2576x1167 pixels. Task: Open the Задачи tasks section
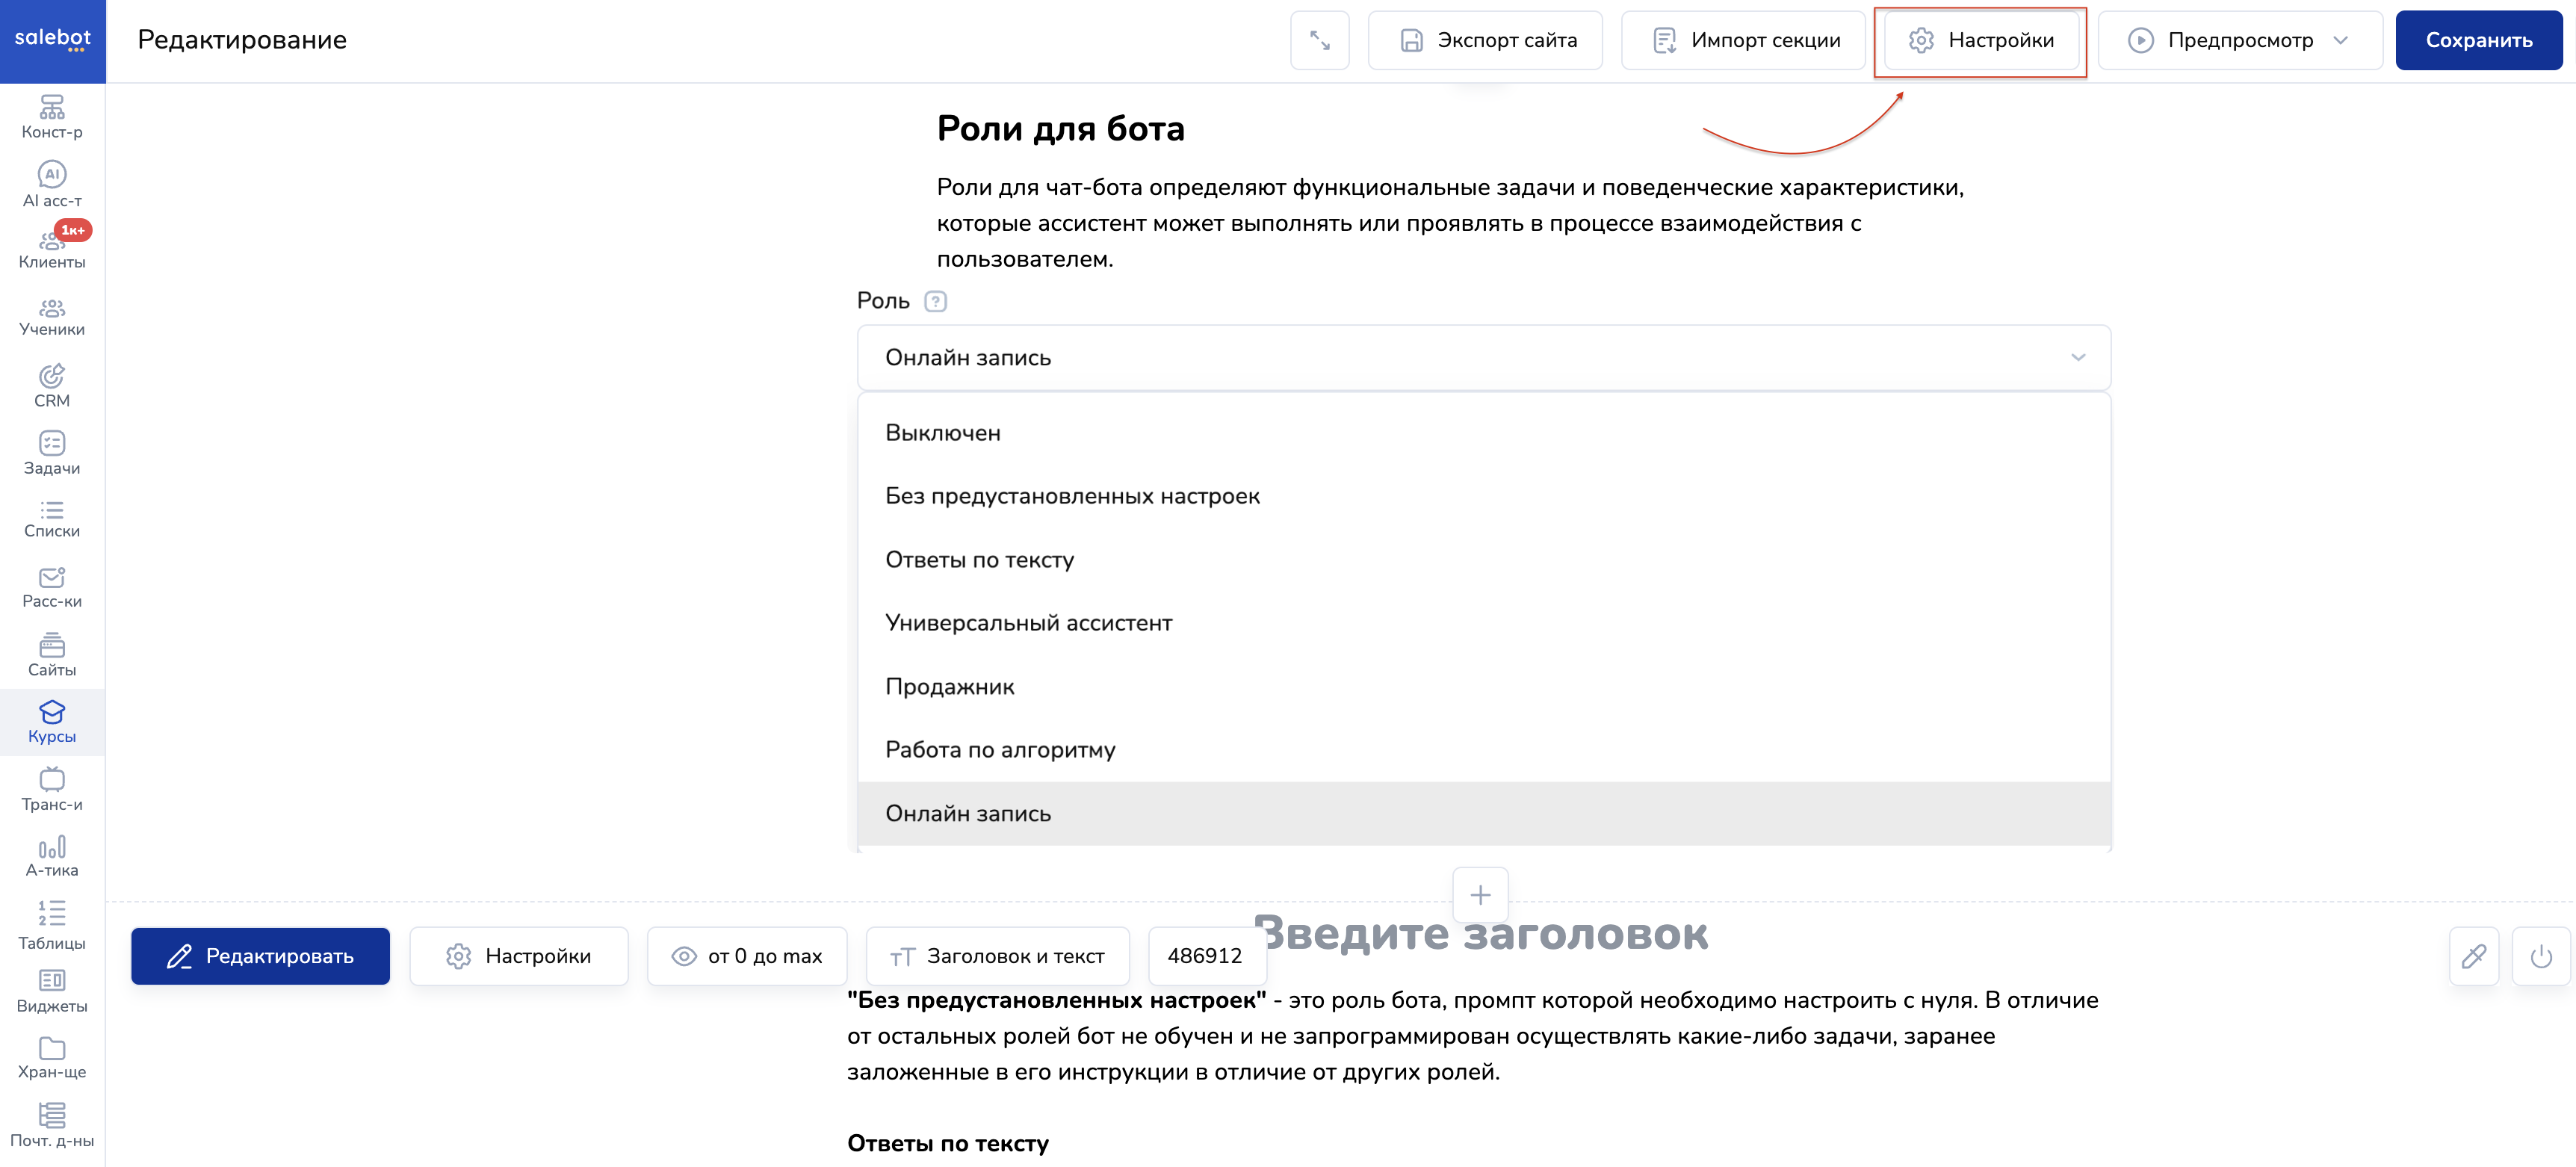[x=52, y=453]
